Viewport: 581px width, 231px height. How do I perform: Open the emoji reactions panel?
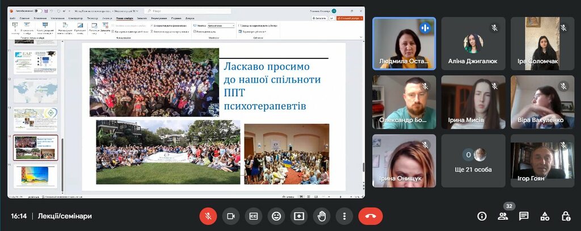click(276, 216)
